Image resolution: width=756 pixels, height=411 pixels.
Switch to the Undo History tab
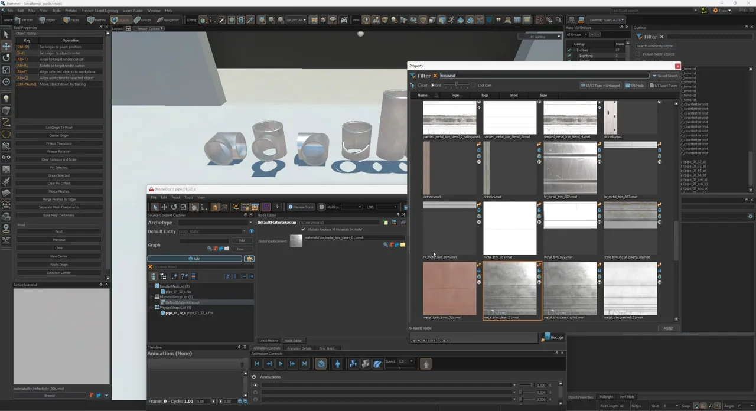click(269, 341)
